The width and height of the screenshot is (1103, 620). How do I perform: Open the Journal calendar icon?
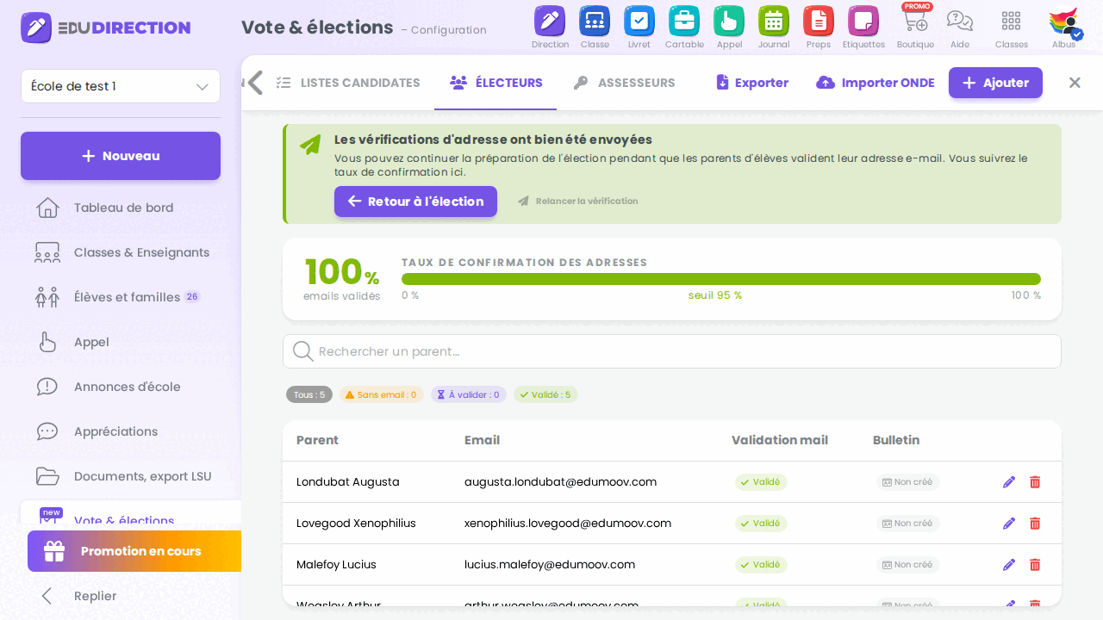[774, 21]
